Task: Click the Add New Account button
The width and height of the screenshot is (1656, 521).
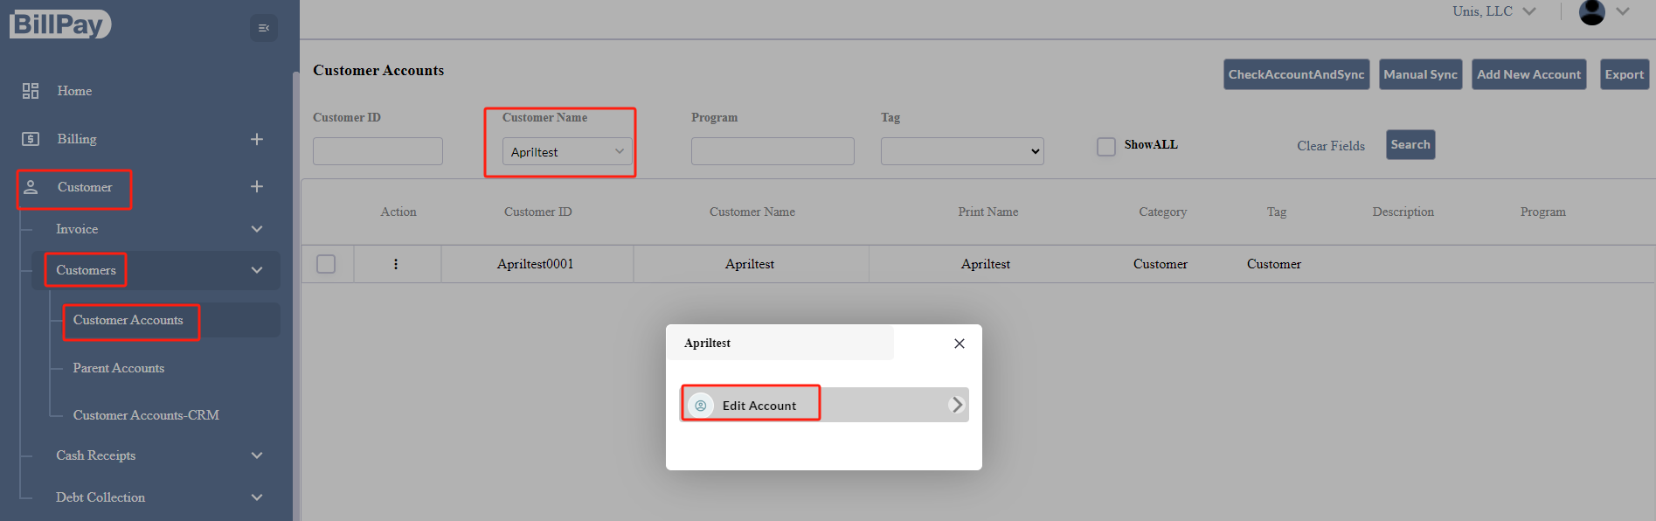Action: (1528, 74)
